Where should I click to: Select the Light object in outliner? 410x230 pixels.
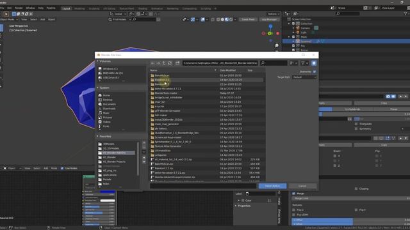pyautogui.click(x=304, y=33)
